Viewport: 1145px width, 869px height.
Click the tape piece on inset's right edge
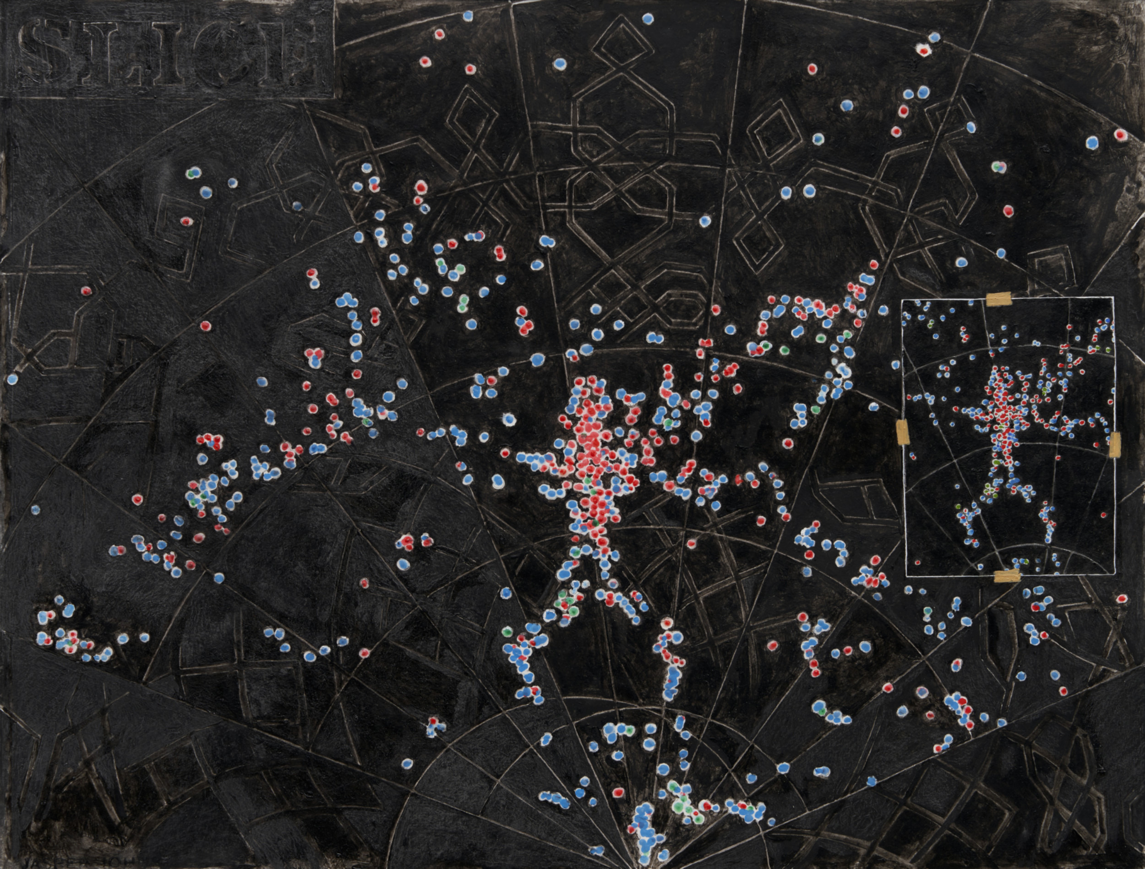click(1114, 445)
